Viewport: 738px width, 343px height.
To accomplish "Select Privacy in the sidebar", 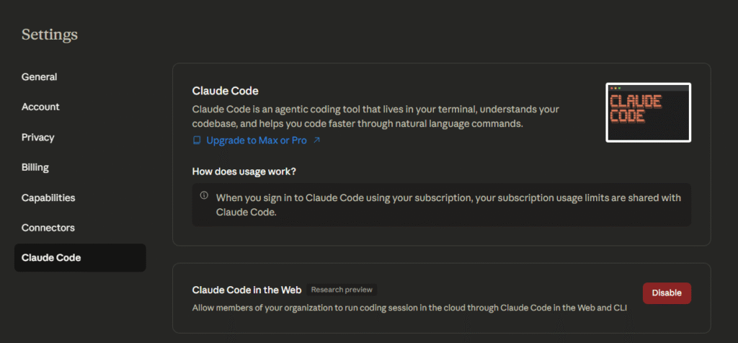I will point(38,137).
